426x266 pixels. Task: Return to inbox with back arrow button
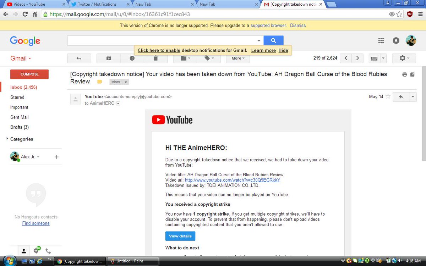(x=79, y=58)
